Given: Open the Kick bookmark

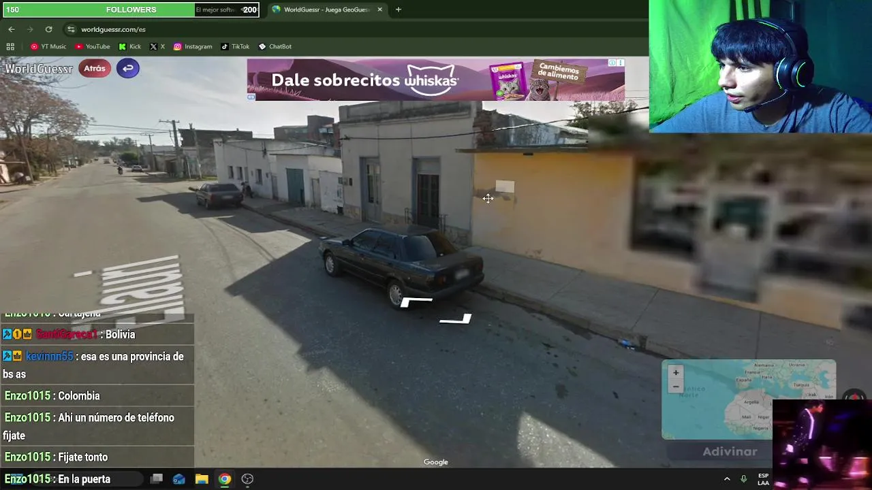Looking at the screenshot, I should tap(129, 46).
